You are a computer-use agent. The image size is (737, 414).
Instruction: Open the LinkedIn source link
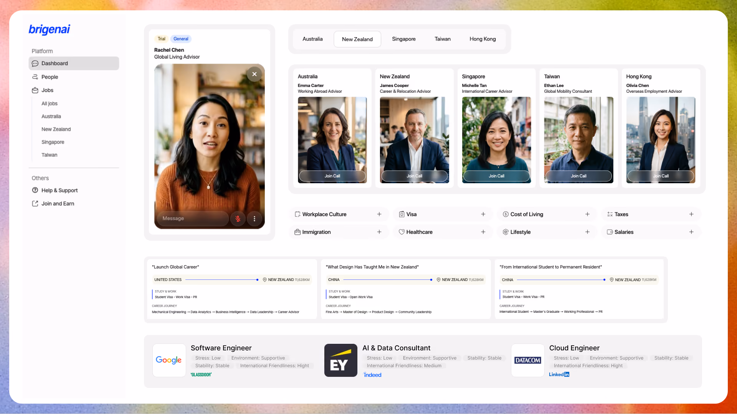[559, 375]
